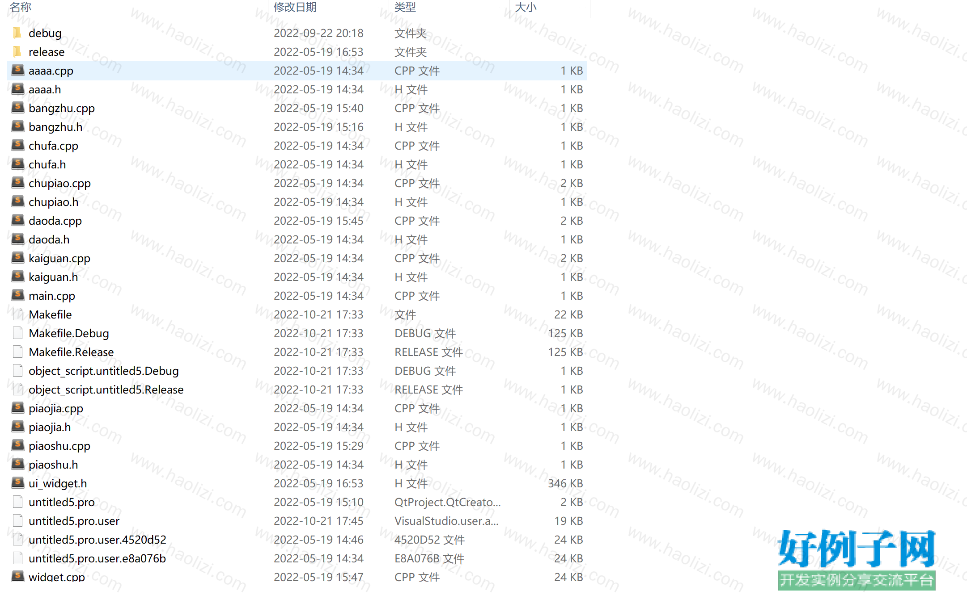Select the piaojia.cpp file icon

coord(17,408)
